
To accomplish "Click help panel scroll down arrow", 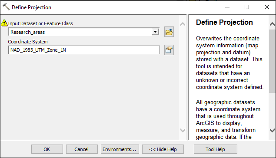I will [x=272, y=130].
